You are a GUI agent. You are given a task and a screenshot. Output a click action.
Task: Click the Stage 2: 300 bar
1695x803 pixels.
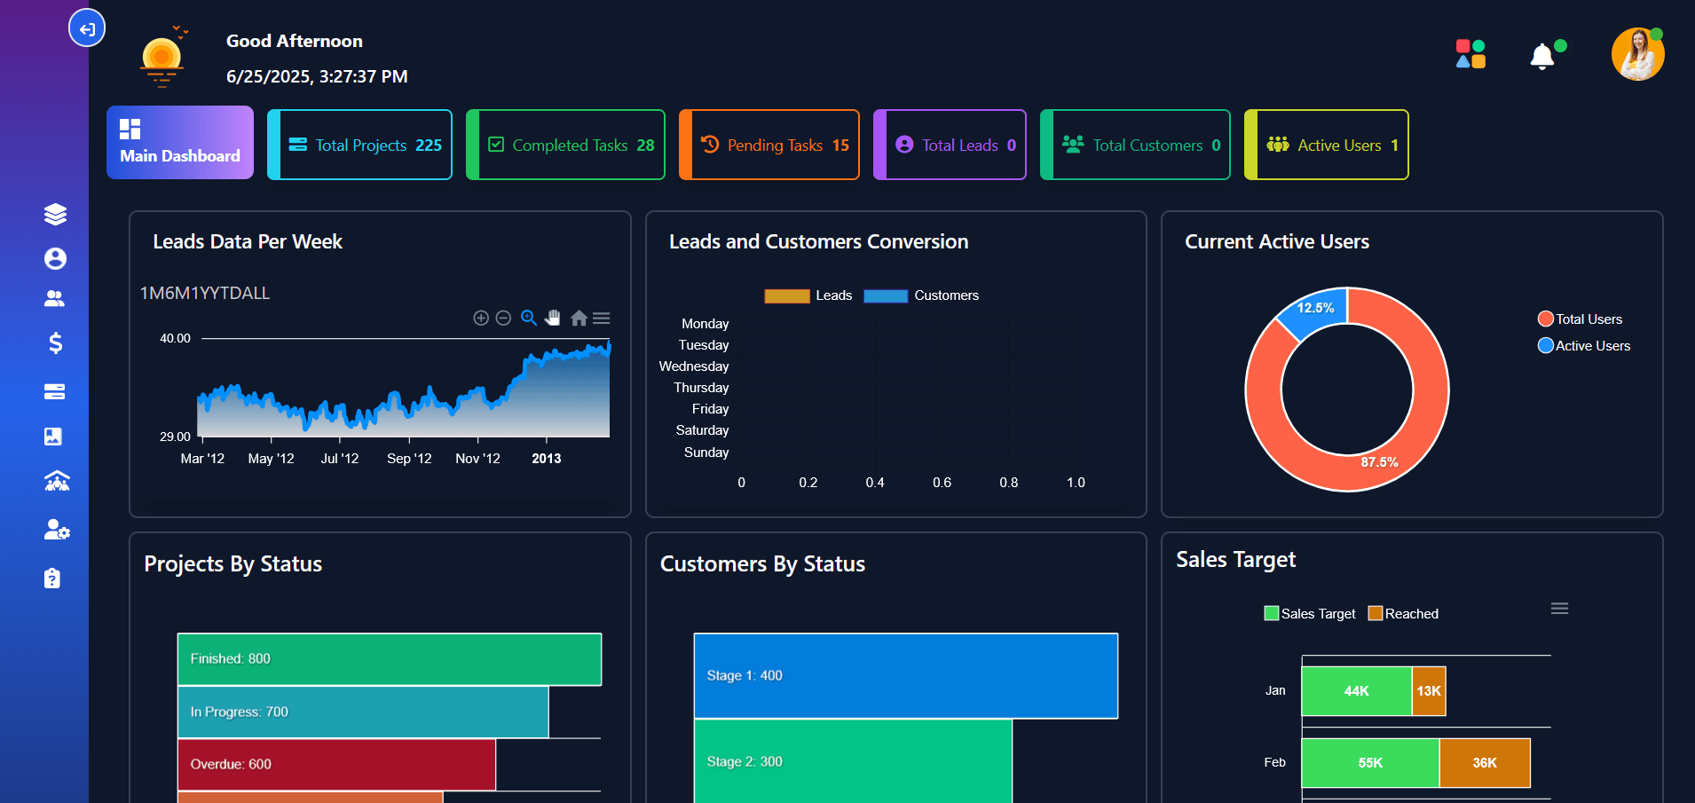click(853, 761)
